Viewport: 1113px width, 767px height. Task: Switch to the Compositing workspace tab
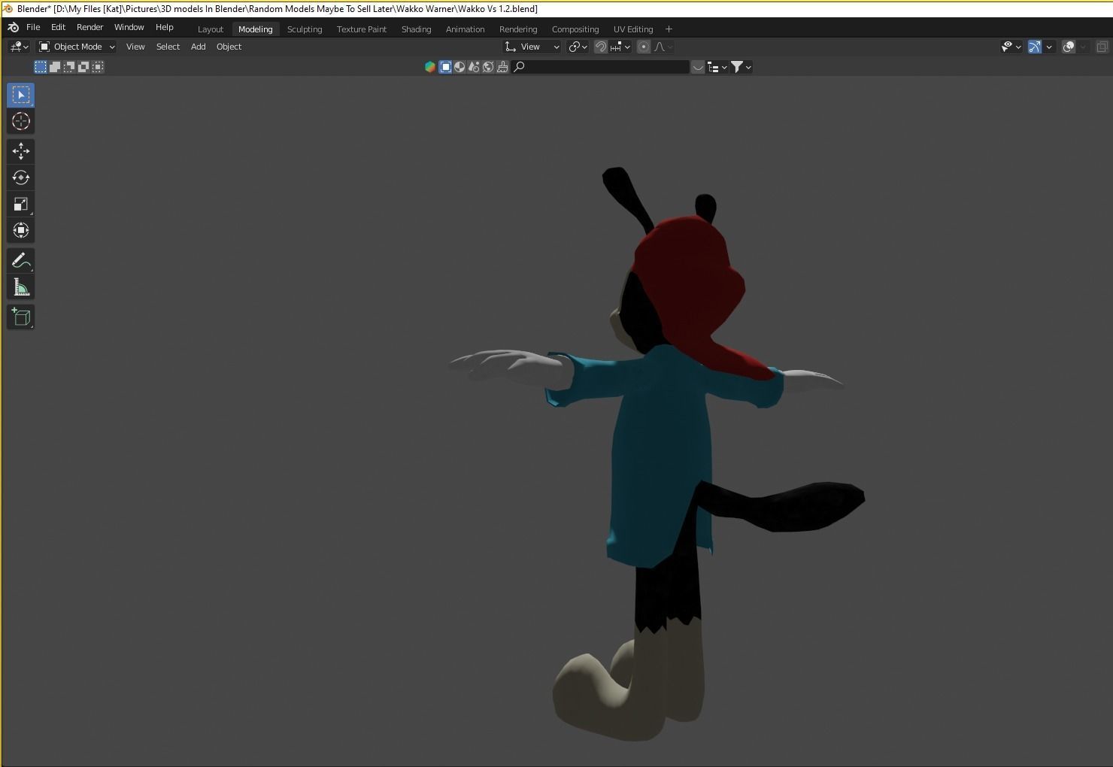[x=575, y=29]
